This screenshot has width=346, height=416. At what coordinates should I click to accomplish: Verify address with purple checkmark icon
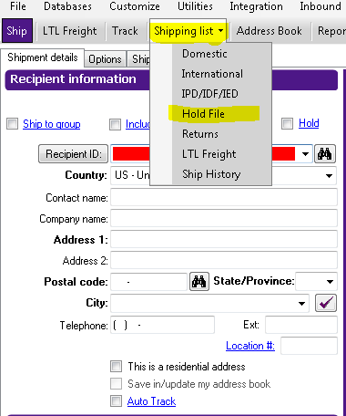326,303
